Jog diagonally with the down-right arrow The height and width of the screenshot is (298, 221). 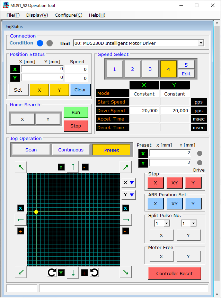(125, 272)
